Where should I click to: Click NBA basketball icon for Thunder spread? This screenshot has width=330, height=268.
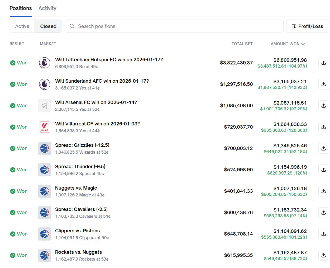[x=45, y=170]
